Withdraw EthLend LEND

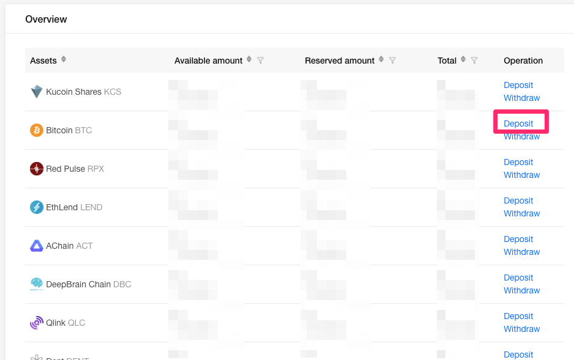tap(521, 213)
